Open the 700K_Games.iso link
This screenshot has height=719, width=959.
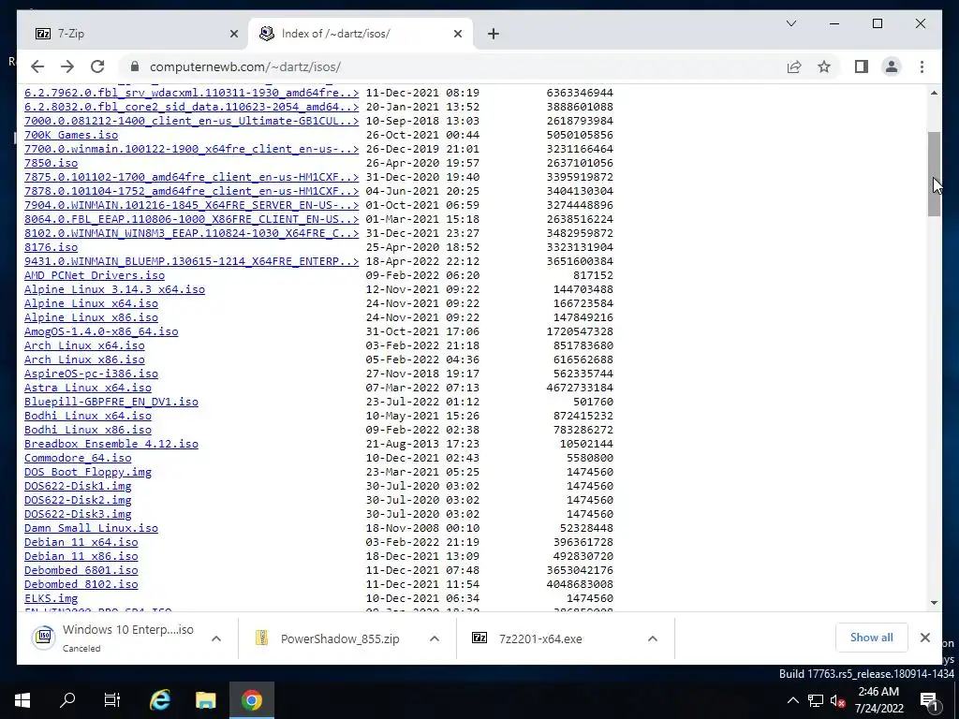[71, 135]
